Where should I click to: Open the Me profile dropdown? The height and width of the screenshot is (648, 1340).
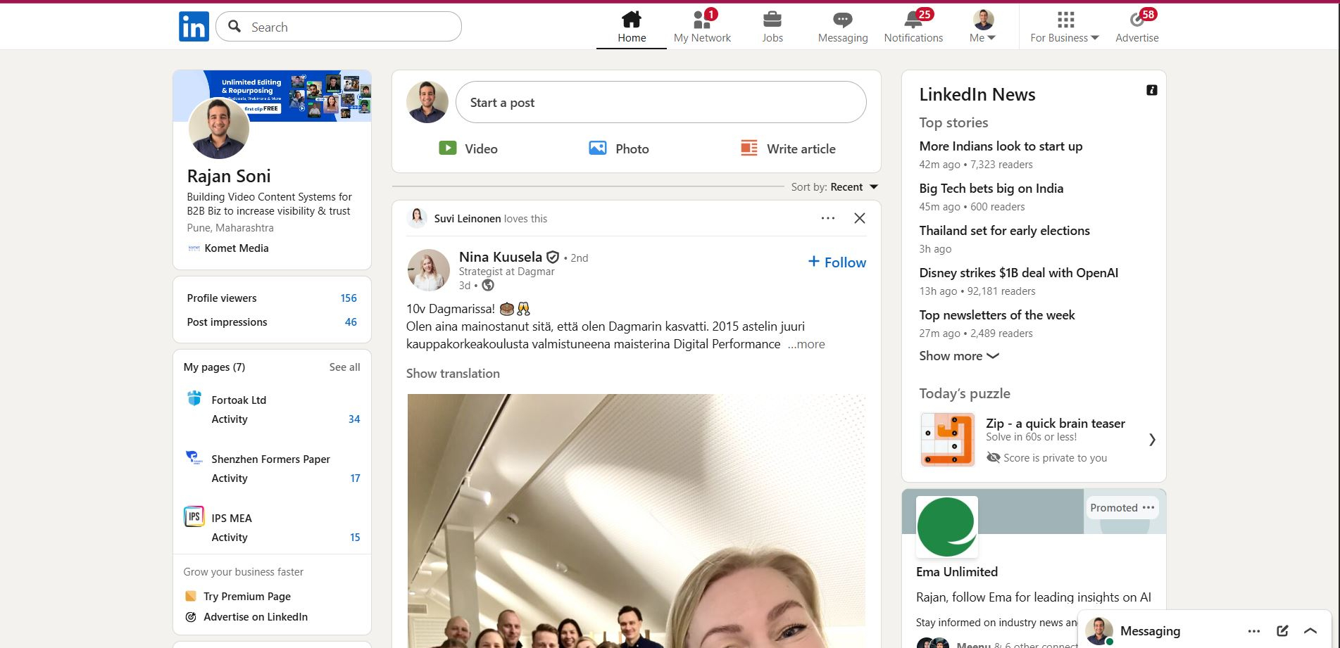pos(983,26)
